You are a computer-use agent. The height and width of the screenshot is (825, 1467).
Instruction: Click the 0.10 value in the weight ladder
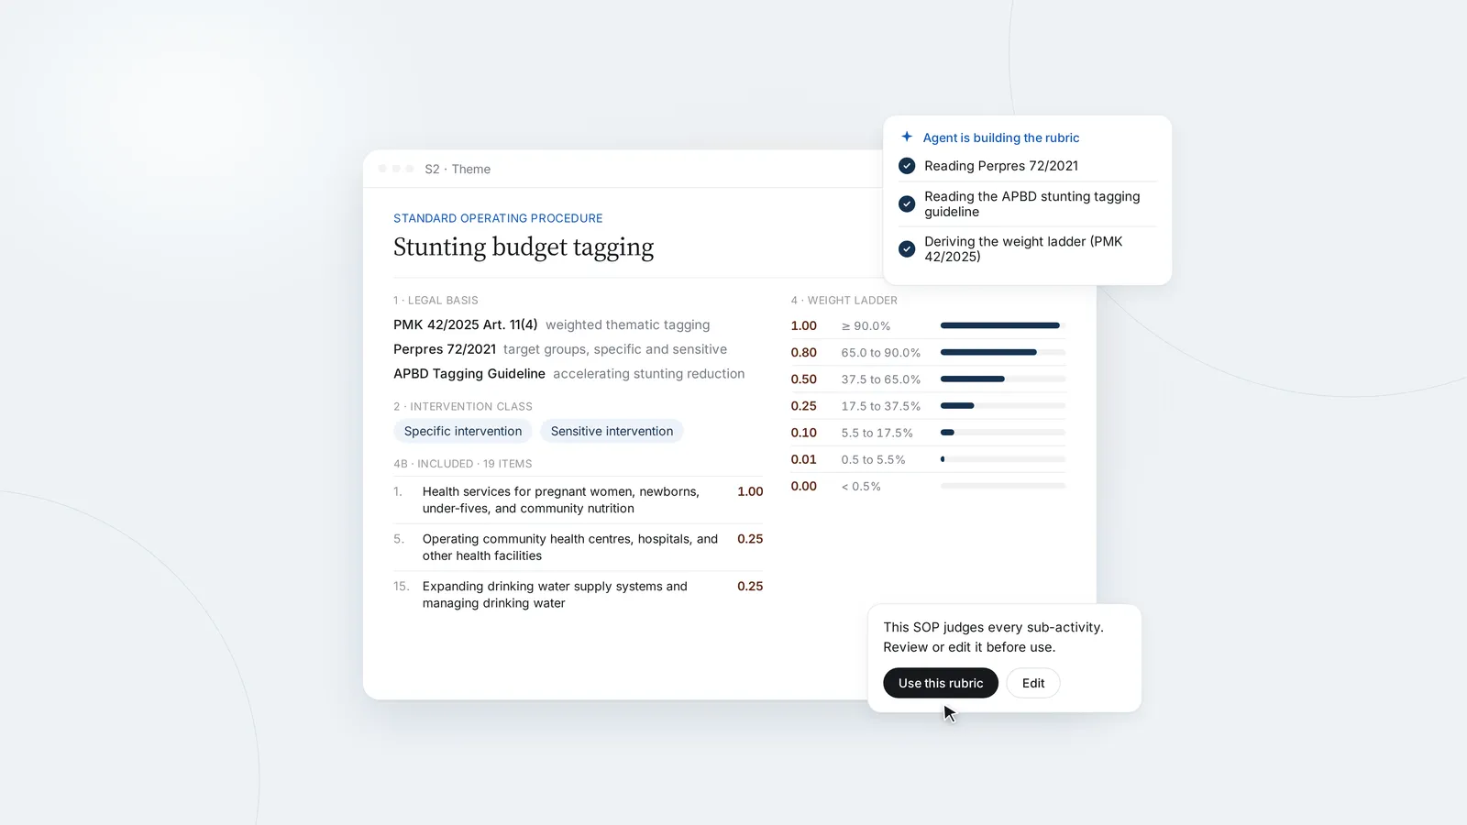click(x=804, y=433)
